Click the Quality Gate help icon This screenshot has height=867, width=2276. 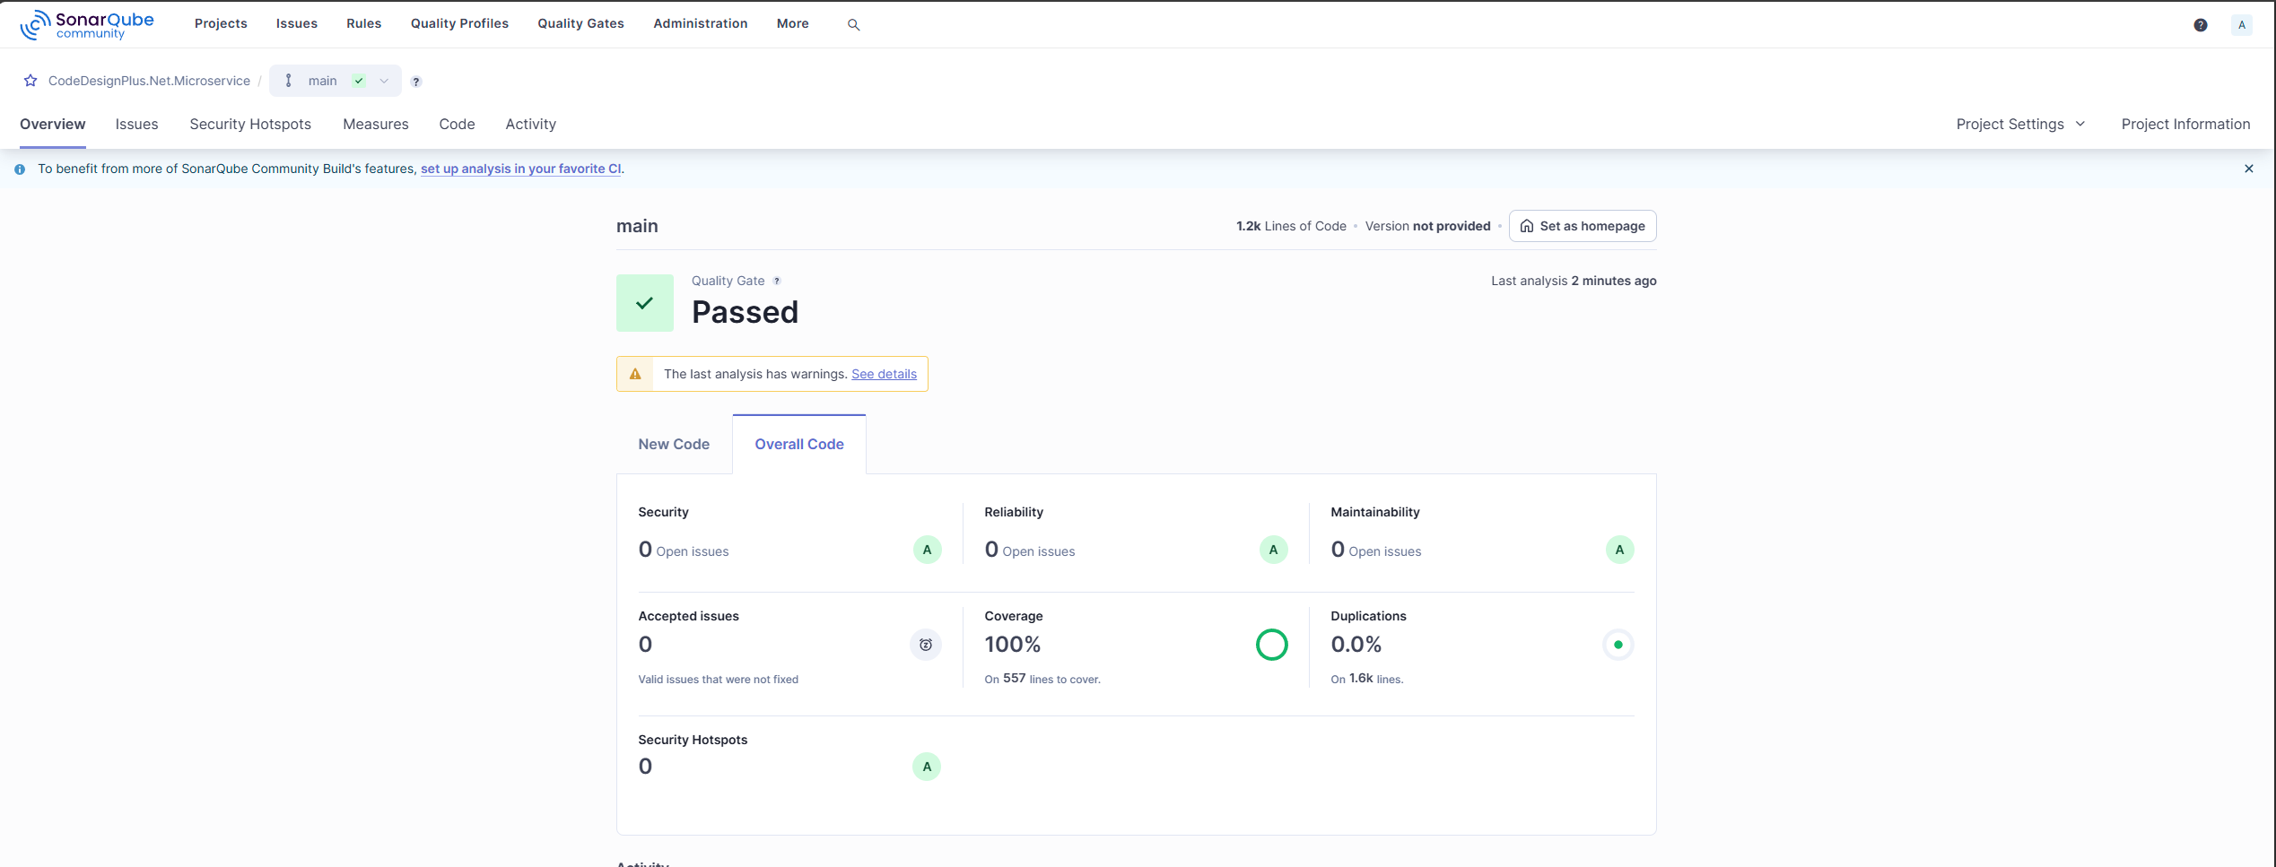coord(777,281)
